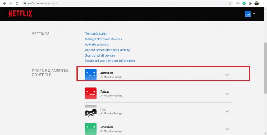The width and height of the screenshot is (267, 135).
Task: Click Haz's masked profile avatar
Action: (91, 111)
